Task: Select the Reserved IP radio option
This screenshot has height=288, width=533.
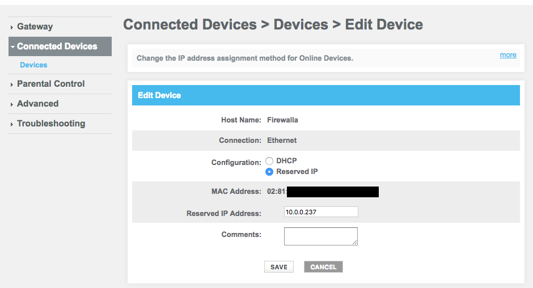Action: pos(269,172)
